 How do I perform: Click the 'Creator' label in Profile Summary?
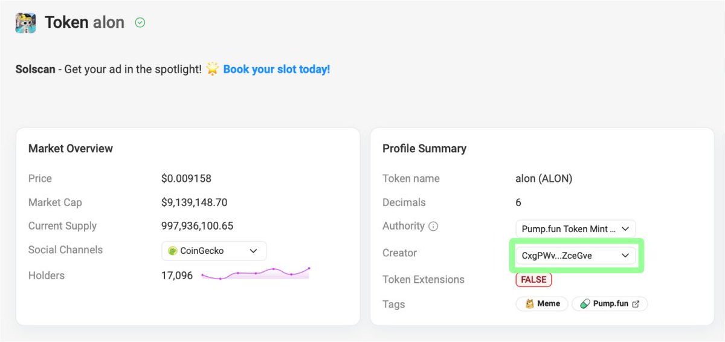400,253
